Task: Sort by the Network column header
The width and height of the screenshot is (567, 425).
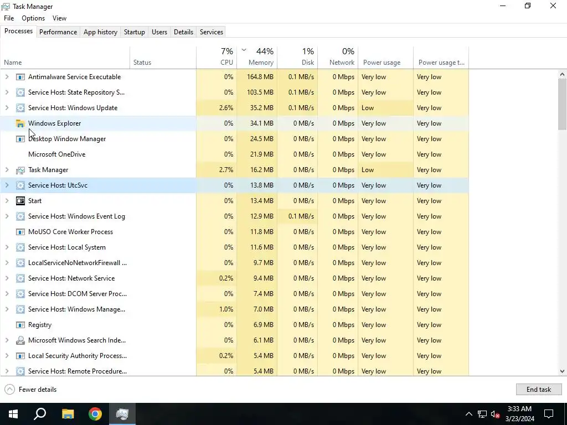Action: pyautogui.click(x=338, y=58)
